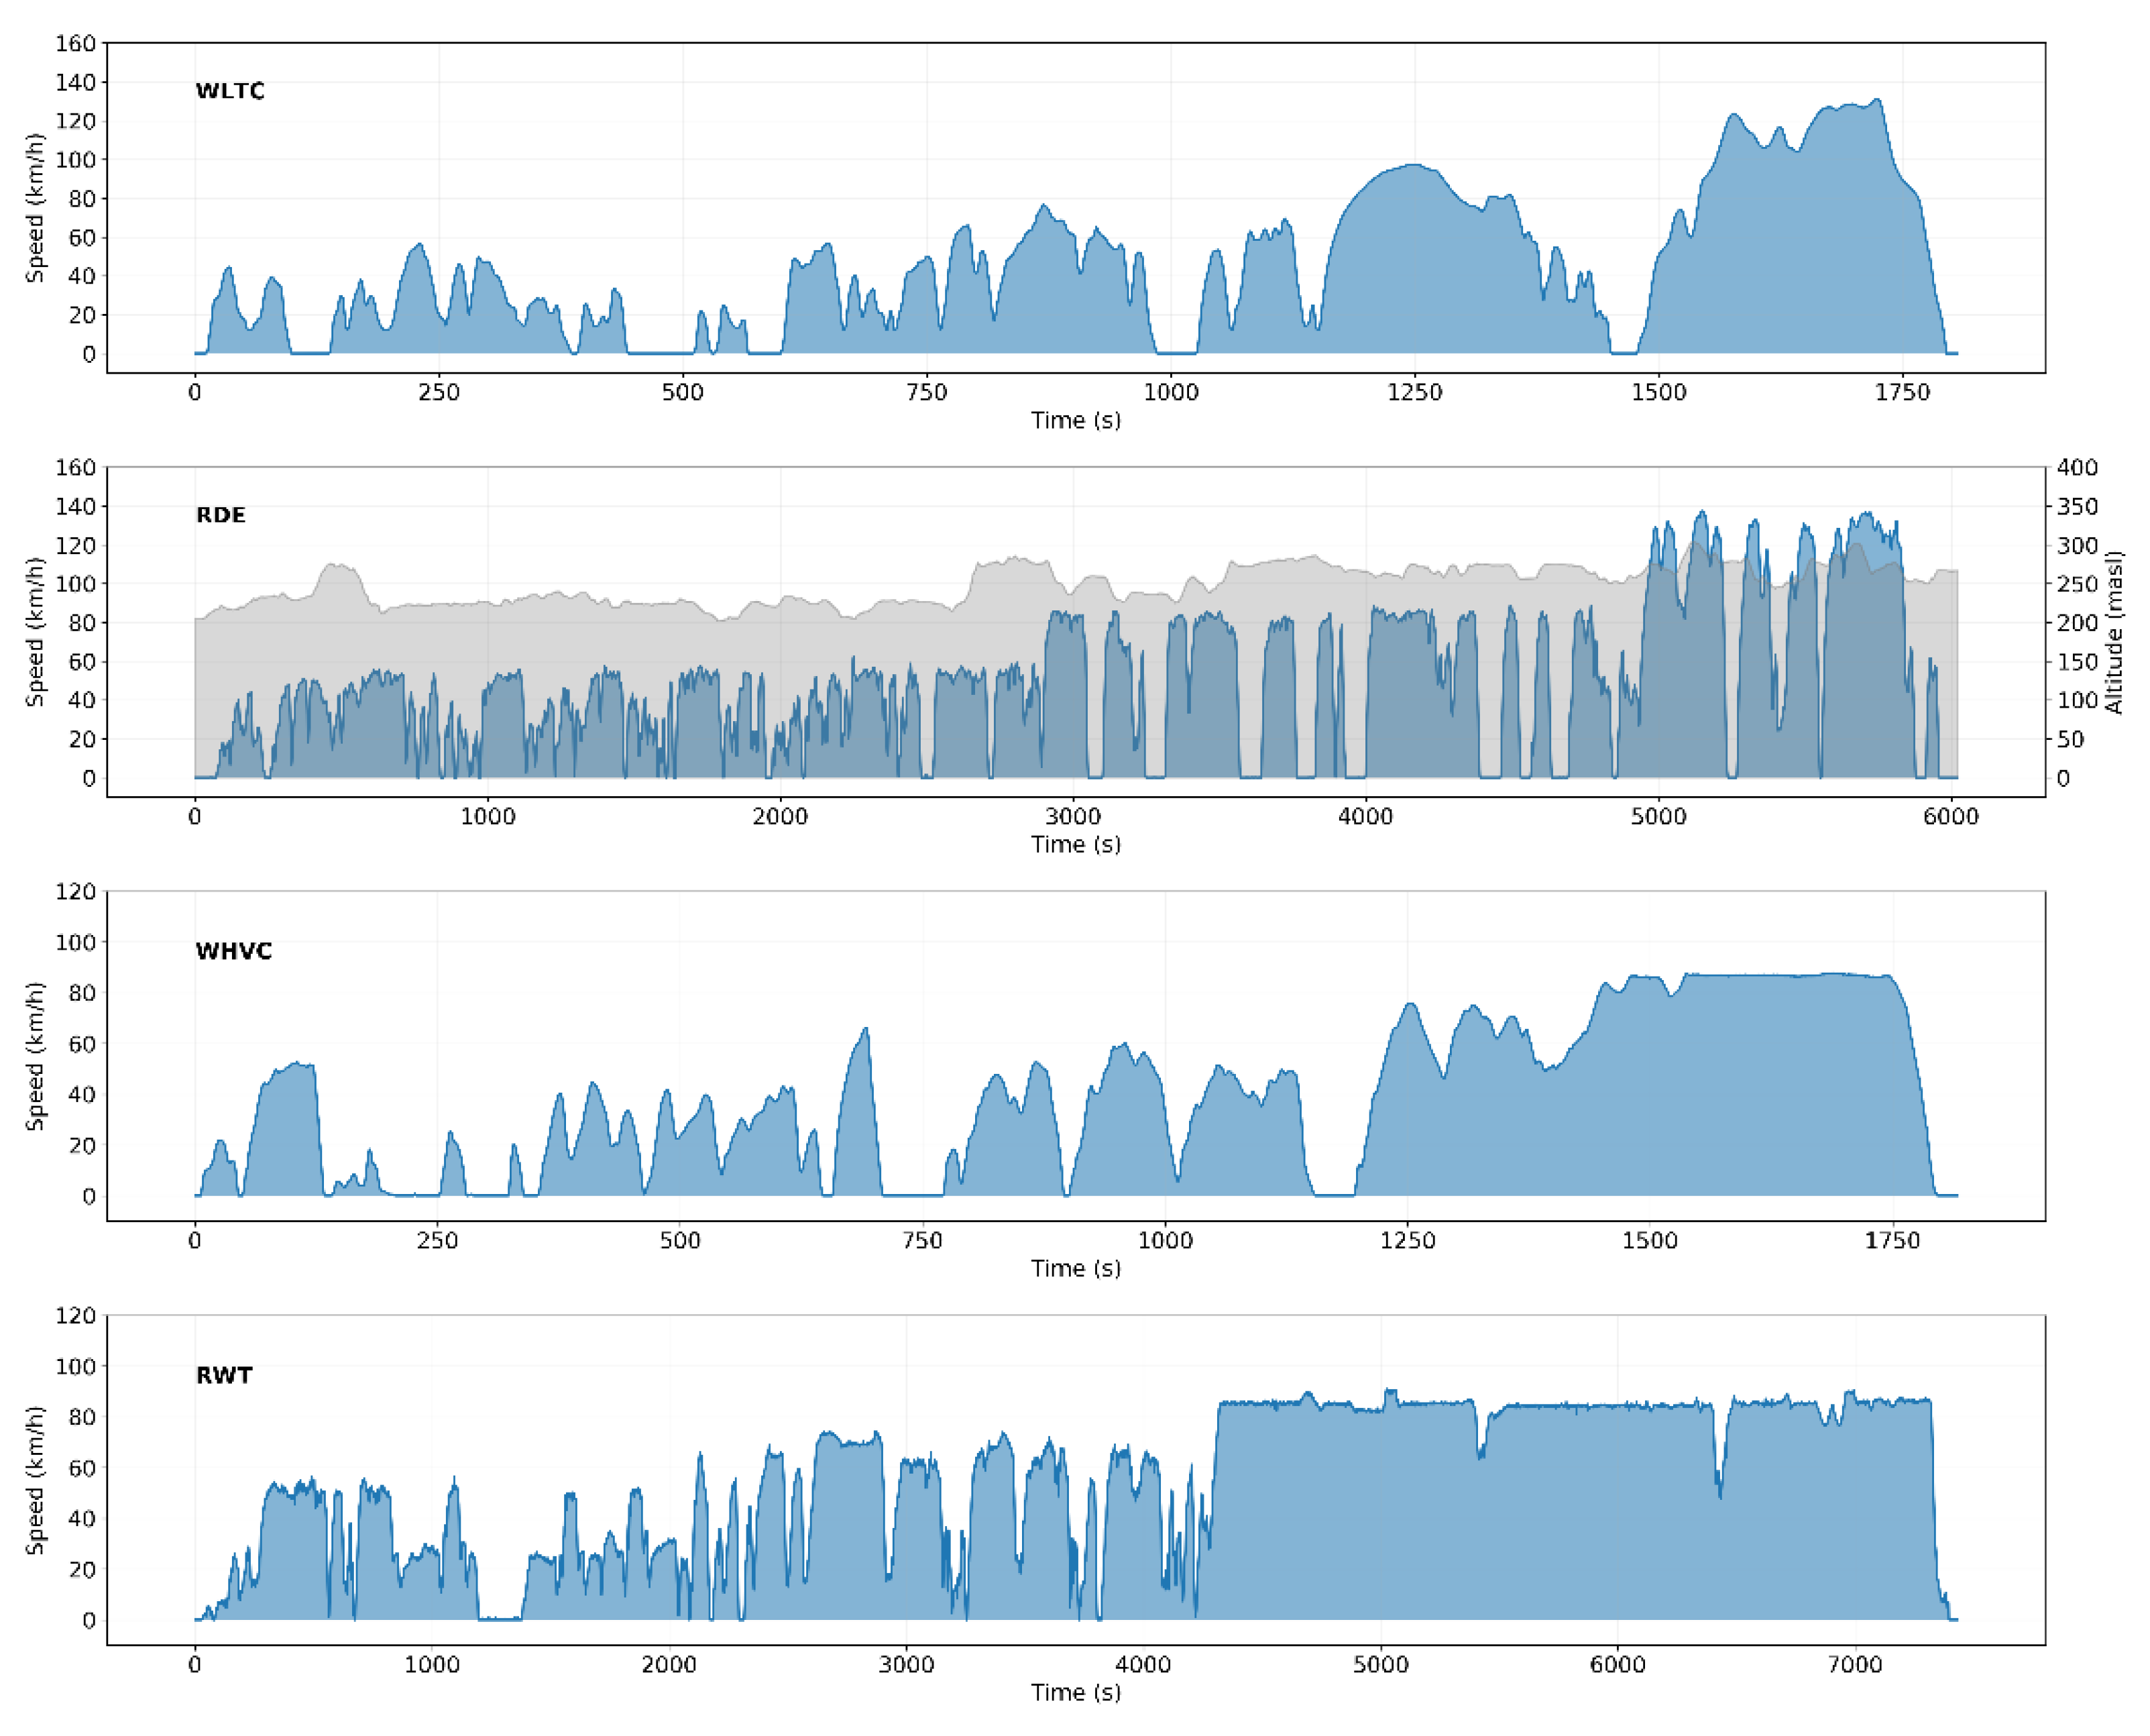Click the 400 tick on altitude axis
The height and width of the screenshot is (1736, 2150).
(x=2078, y=467)
